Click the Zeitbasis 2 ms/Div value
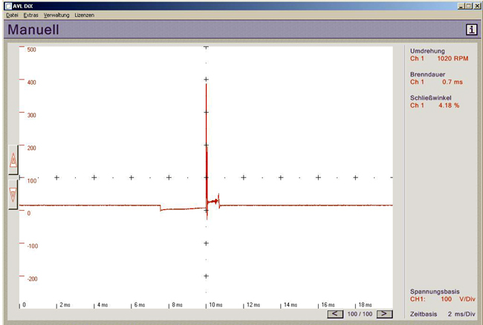Viewport: 483px width, 325px height. click(x=461, y=314)
